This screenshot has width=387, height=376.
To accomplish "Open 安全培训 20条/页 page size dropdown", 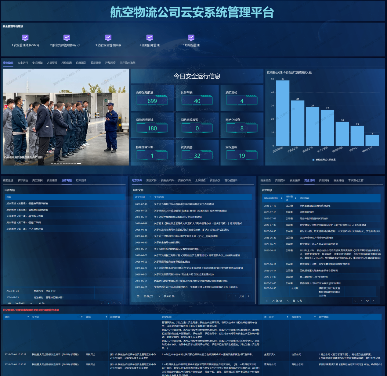I will pyautogui.click(x=281, y=301).
